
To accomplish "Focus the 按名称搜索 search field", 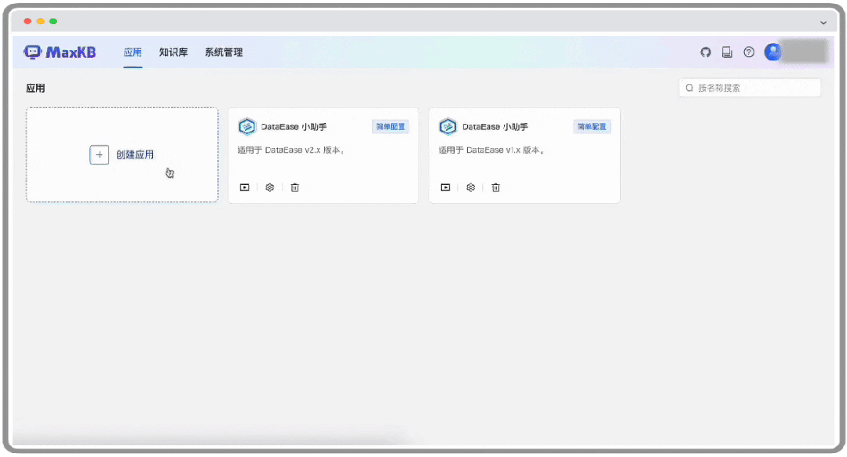I will (x=750, y=88).
